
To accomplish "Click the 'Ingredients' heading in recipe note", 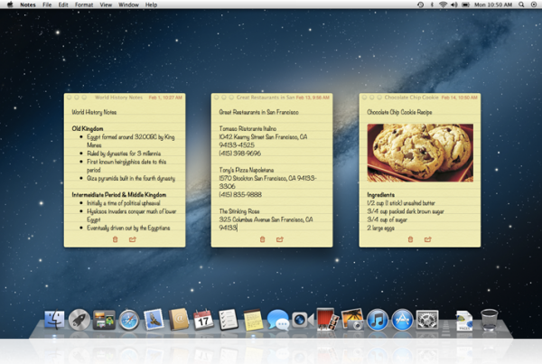I will pyautogui.click(x=380, y=194).
